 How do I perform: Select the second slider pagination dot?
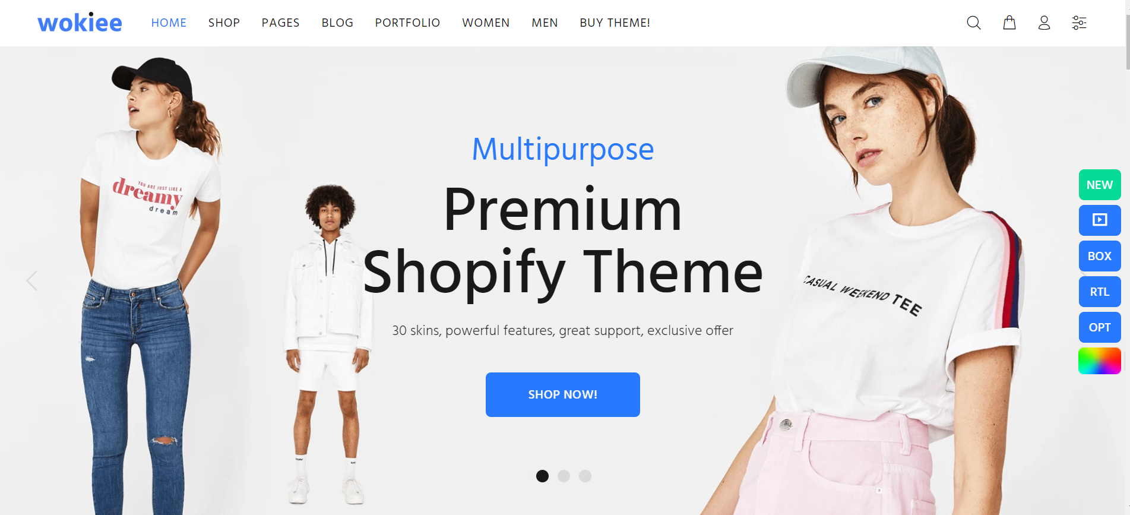(x=564, y=476)
